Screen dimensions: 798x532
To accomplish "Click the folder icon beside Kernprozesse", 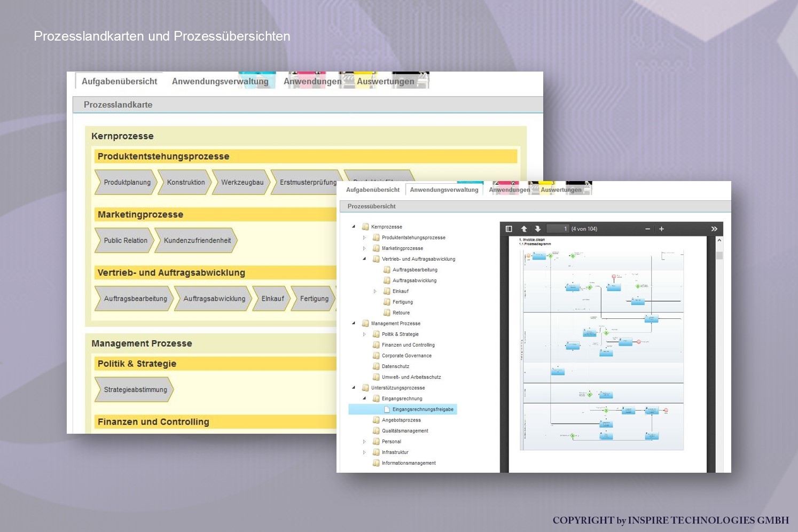I will pyautogui.click(x=365, y=227).
